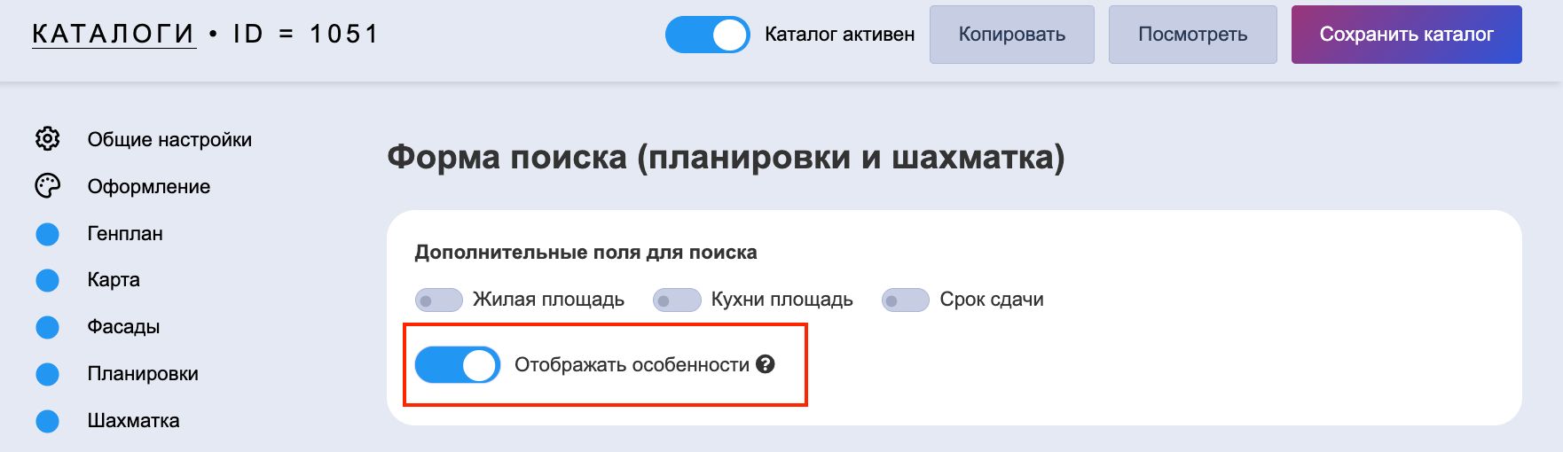Click the palette icon beside Оформление
This screenshot has width=1563, height=452.
coord(47,186)
